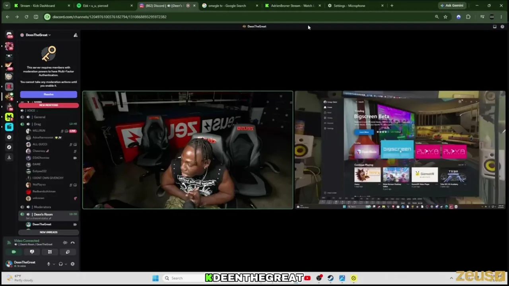This screenshot has width=509, height=286.
Task: Expand microphone input options arrow
Action: (x=54, y=264)
